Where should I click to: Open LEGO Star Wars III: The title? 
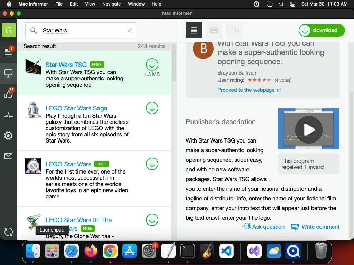78,220
